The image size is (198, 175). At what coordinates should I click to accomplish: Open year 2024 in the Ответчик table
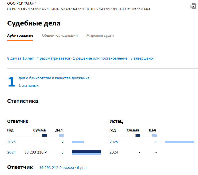point(11,152)
